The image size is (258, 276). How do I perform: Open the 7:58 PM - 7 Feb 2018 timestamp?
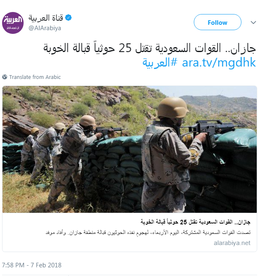coord(31,265)
